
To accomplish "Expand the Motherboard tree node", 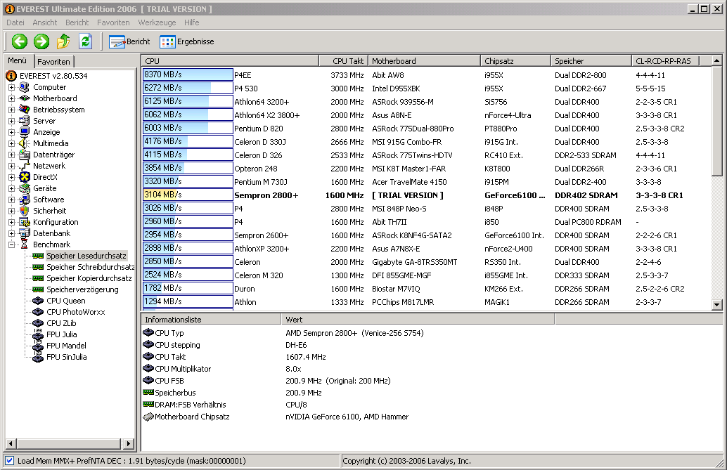I will coord(11,98).
